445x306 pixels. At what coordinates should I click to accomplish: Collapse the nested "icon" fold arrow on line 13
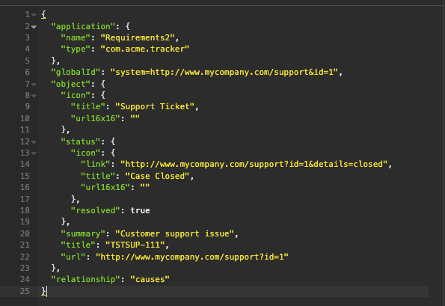click(x=34, y=153)
